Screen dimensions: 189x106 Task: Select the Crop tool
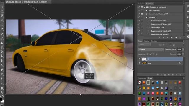click(2, 25)
